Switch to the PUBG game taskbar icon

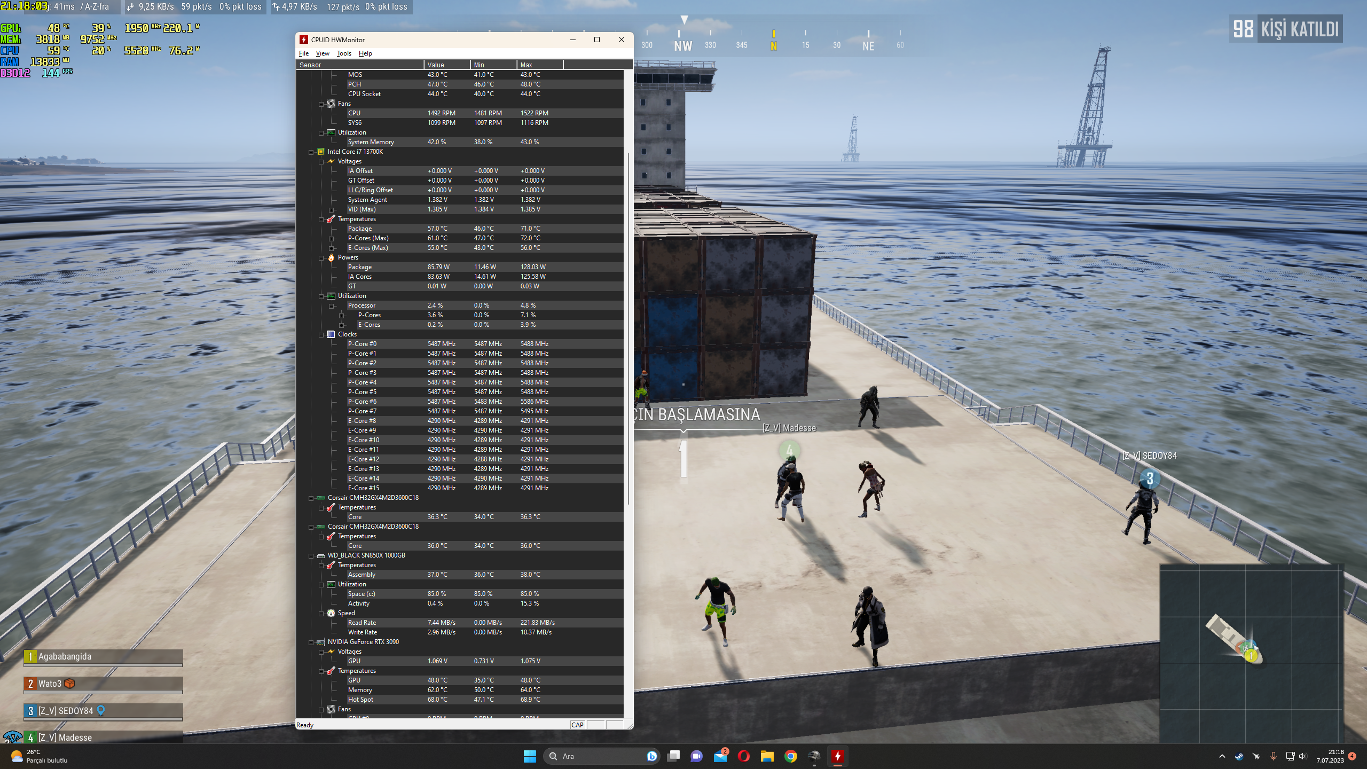pos(814,756)
